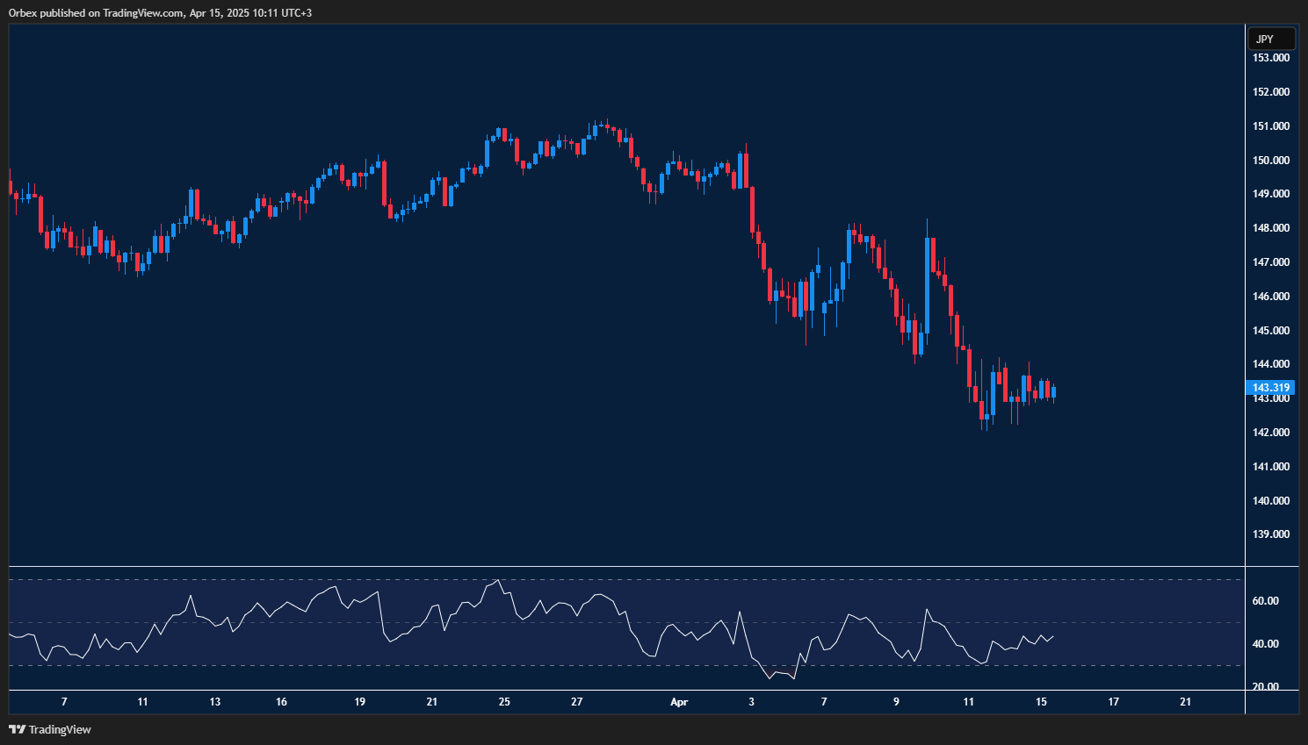
Task: Click the 143.319 current price tag
Action: (x=1270, y=388)
